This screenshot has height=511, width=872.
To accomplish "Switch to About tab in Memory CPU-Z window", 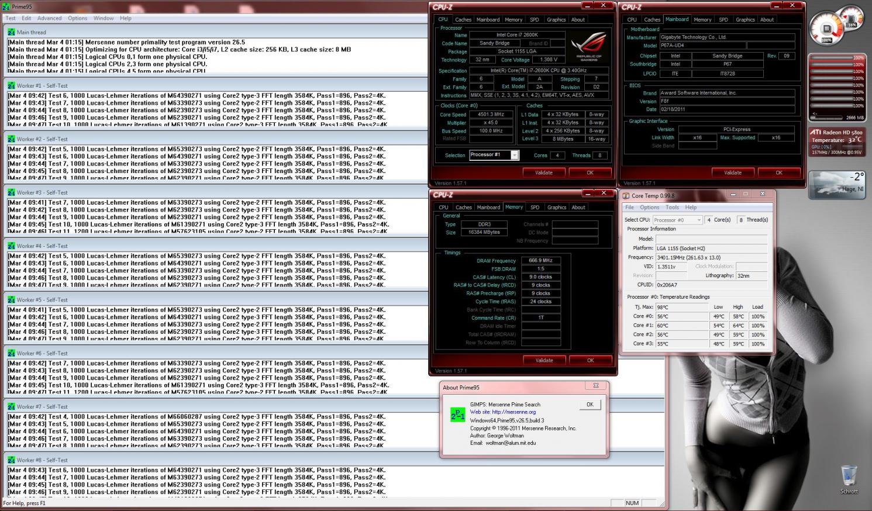I will click(578, 207).
